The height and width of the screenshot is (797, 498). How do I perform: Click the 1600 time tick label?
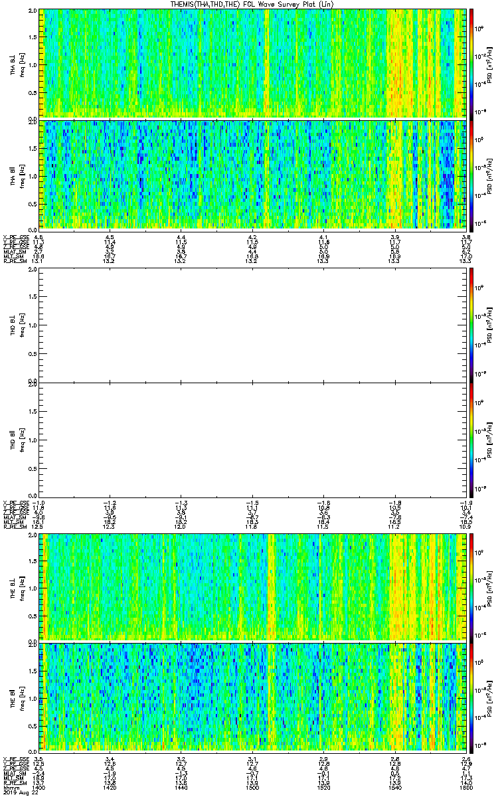(466, 788)
